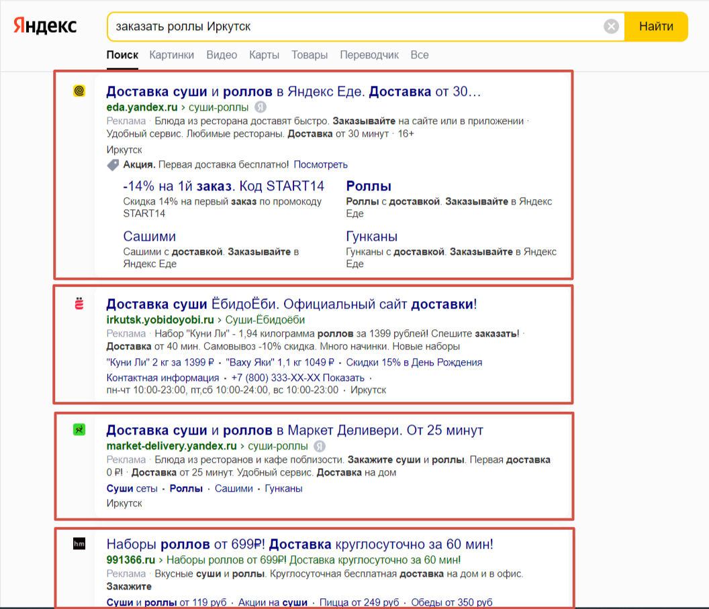Click the promo tag icon next to Акция

coord(113,165)
